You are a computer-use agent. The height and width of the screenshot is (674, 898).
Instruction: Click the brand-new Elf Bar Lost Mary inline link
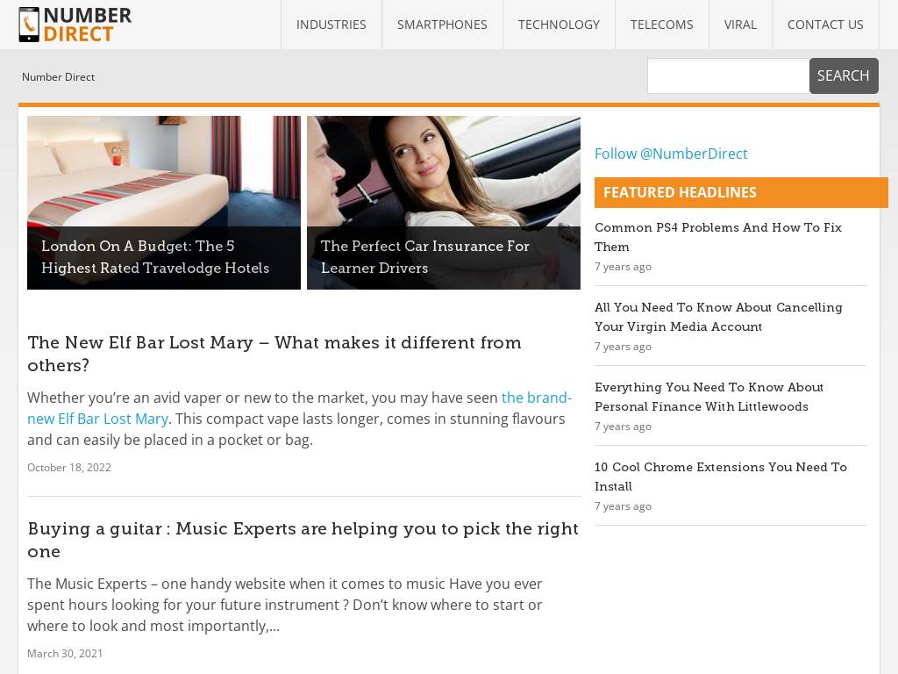point(300,408)
